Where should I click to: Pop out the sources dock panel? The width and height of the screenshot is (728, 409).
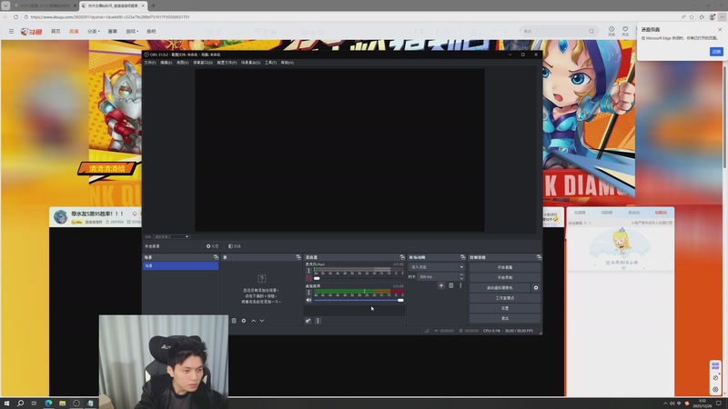[x=298, y=257]
